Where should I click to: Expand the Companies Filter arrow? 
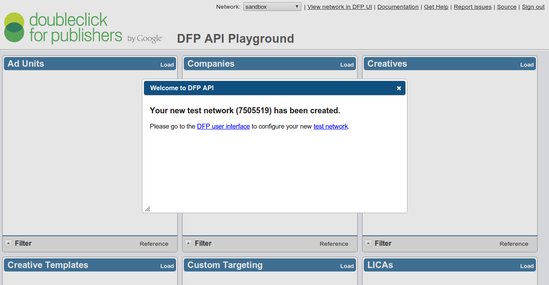point(188,243)
